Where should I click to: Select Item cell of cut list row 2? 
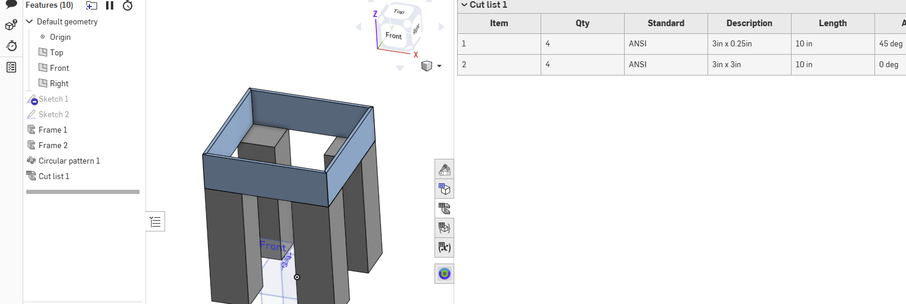coord(499,65)
